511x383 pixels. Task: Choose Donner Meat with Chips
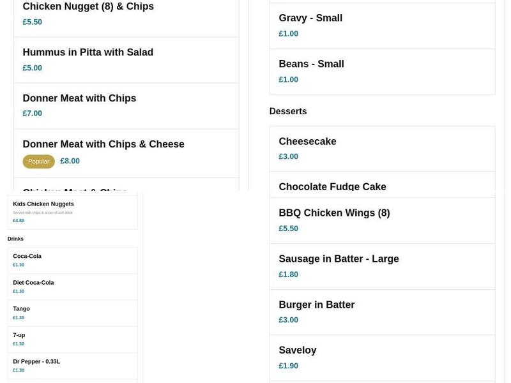[x=79, y=98]
